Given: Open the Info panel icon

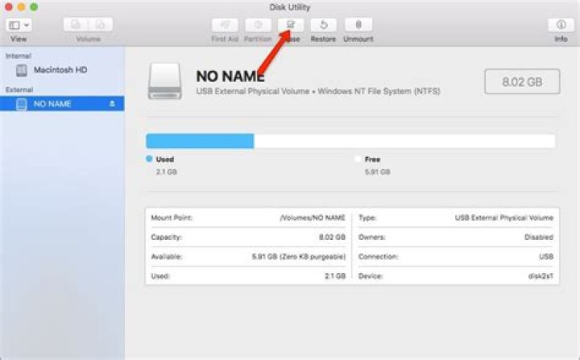Looking at the screenshot, I should coord(561,25).
